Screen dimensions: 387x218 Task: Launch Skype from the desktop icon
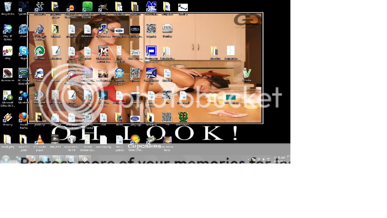coord(24,51)
